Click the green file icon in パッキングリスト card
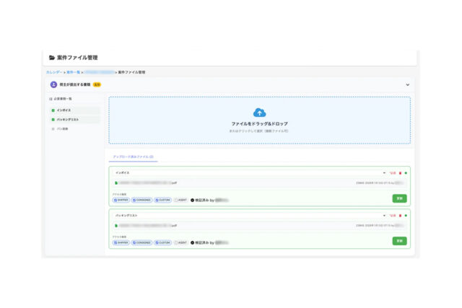This screenshot has height=308, width=462. click(116, 226)
